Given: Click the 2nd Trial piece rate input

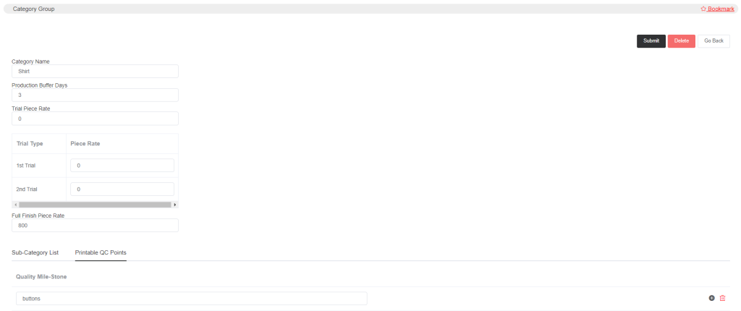Looking at the screenshot, I should pos(122,189).
